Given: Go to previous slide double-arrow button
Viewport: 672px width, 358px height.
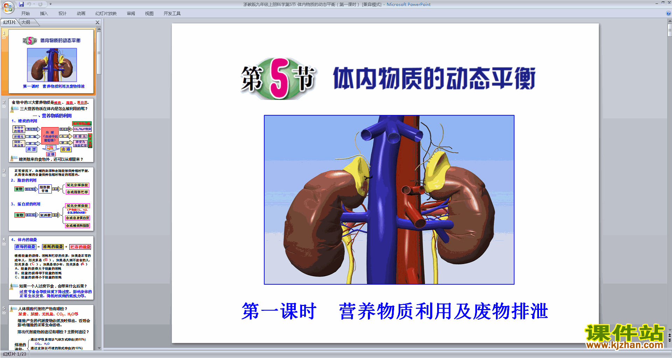Looking at the screenshot, I should click(x=670, y=335).
